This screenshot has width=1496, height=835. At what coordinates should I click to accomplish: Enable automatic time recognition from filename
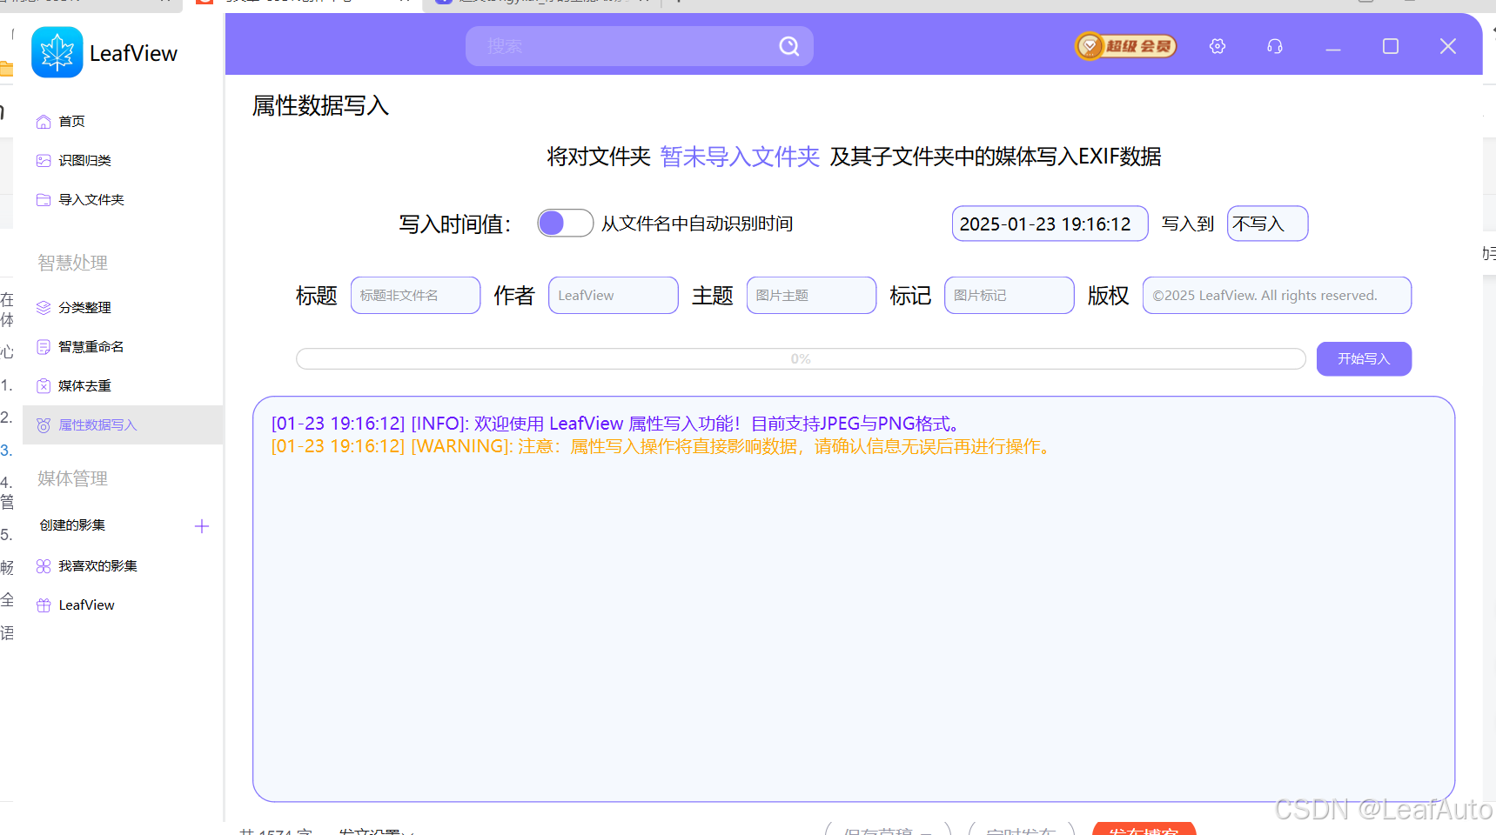pos(565,223)
